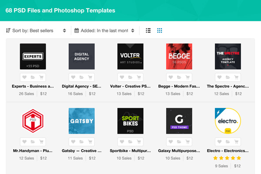The width and height of the screenshot is (261, 174).
Task: Open the Volter Art Studios thumbnail
Action: 130,56
